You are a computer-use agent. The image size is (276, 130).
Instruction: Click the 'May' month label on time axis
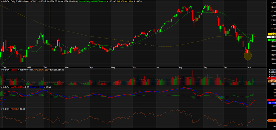point(113,67)
